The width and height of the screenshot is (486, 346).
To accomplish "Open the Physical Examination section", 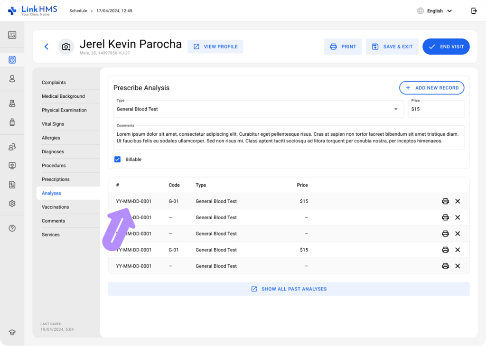I will pyautogui.click(x=64, y=110).
